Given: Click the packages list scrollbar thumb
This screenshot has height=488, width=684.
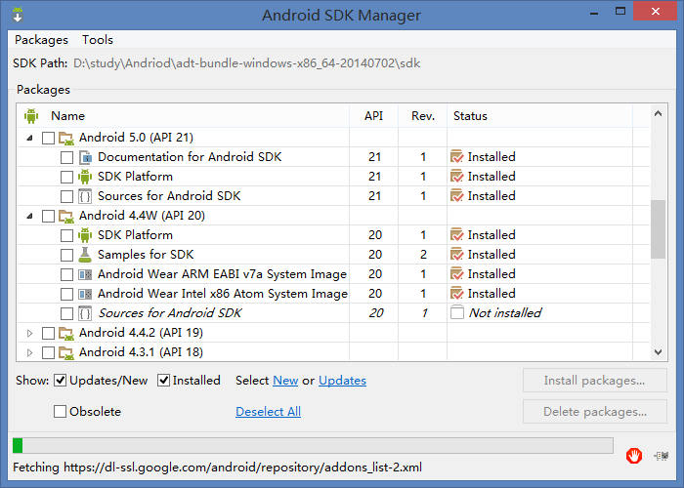Looking at the screenshot, I should (658, 229).
